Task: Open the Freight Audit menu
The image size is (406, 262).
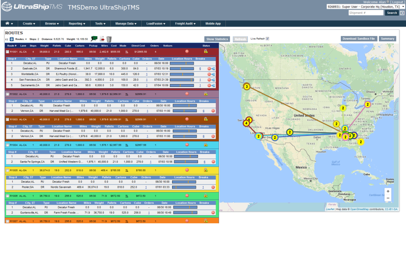Action: coord(185,24)
